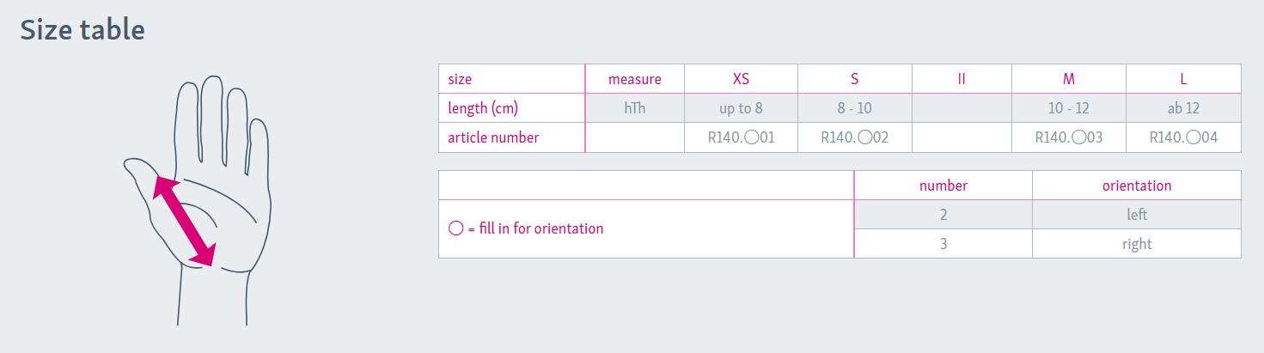
Task: Click the pink measurement arrow on hand
Action: point(184,220)
